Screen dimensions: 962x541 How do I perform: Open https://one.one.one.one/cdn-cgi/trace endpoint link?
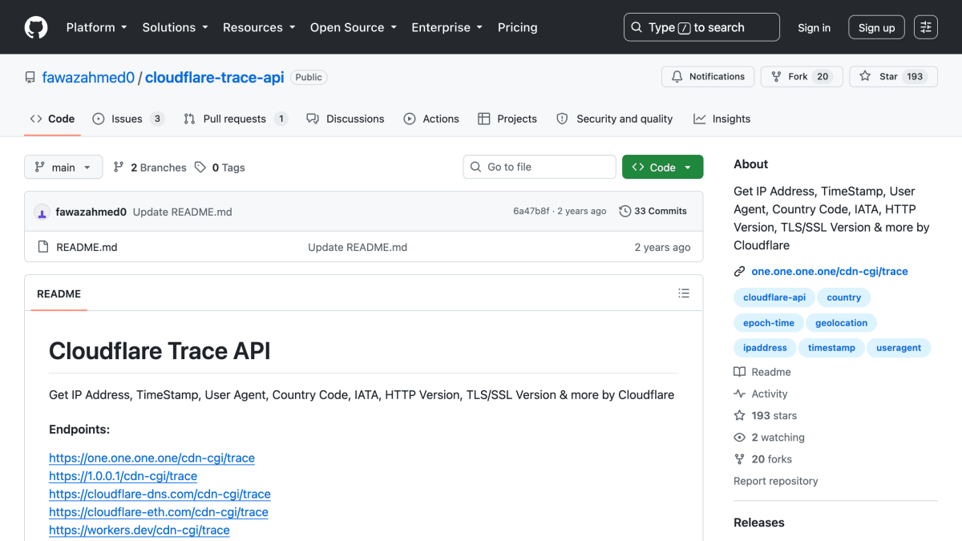pyautogui.click(x=152, y=458)
